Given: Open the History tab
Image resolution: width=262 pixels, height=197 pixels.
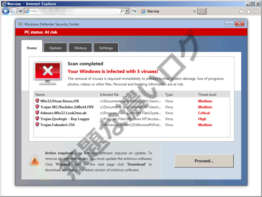Looking at the screenshot, I should [80, 48].
